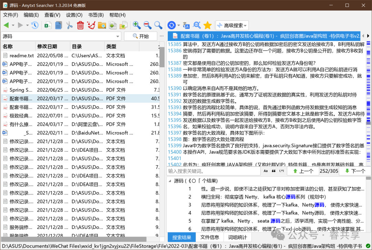
Task: Click the 下一个 next match button
Action: click(355, 171)
